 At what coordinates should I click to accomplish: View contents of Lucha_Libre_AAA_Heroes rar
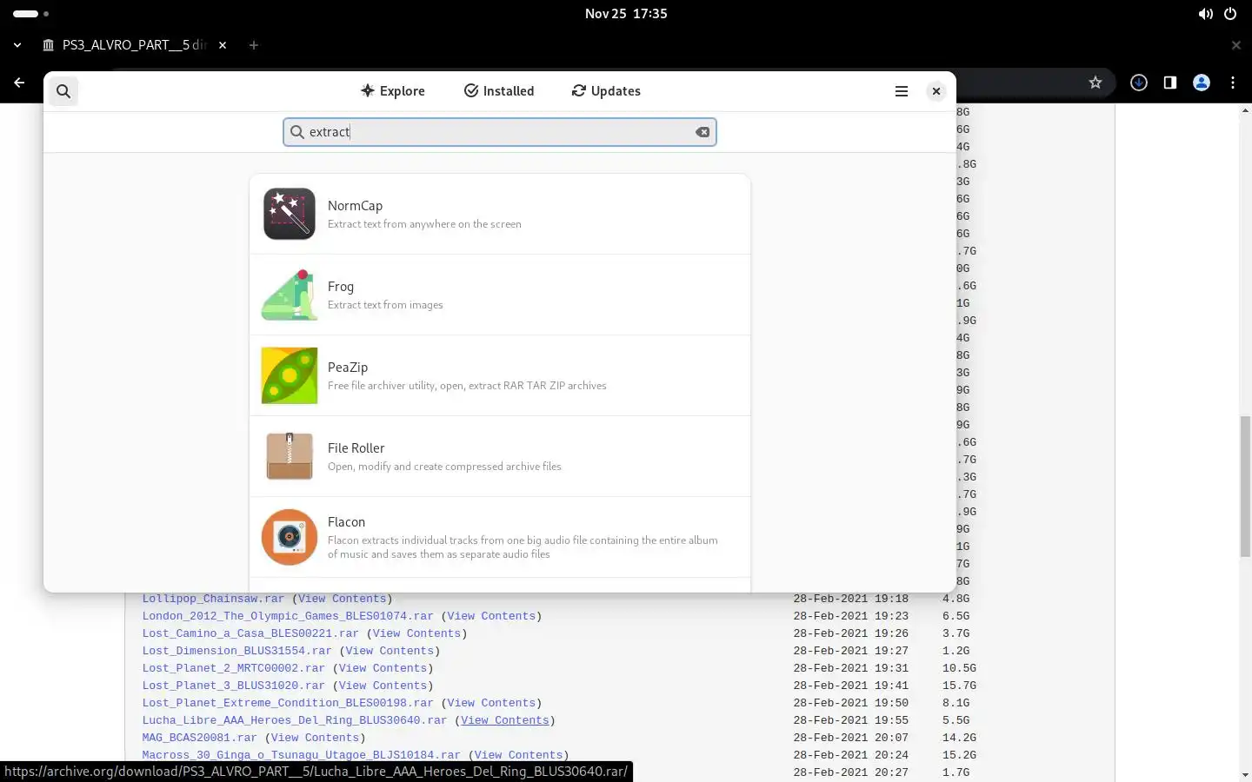pos(505,720)
